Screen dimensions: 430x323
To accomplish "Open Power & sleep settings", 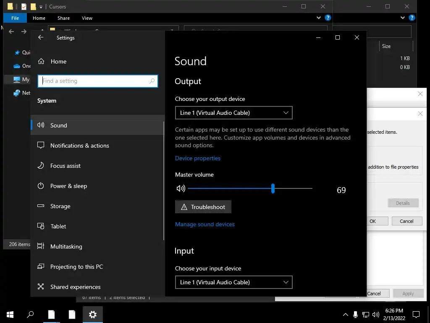I will 97,186.
